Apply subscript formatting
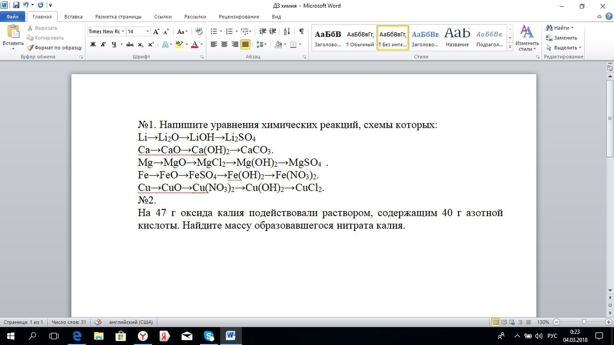The height and width of the screenshot is (345, 614). [x=141, y=45]
